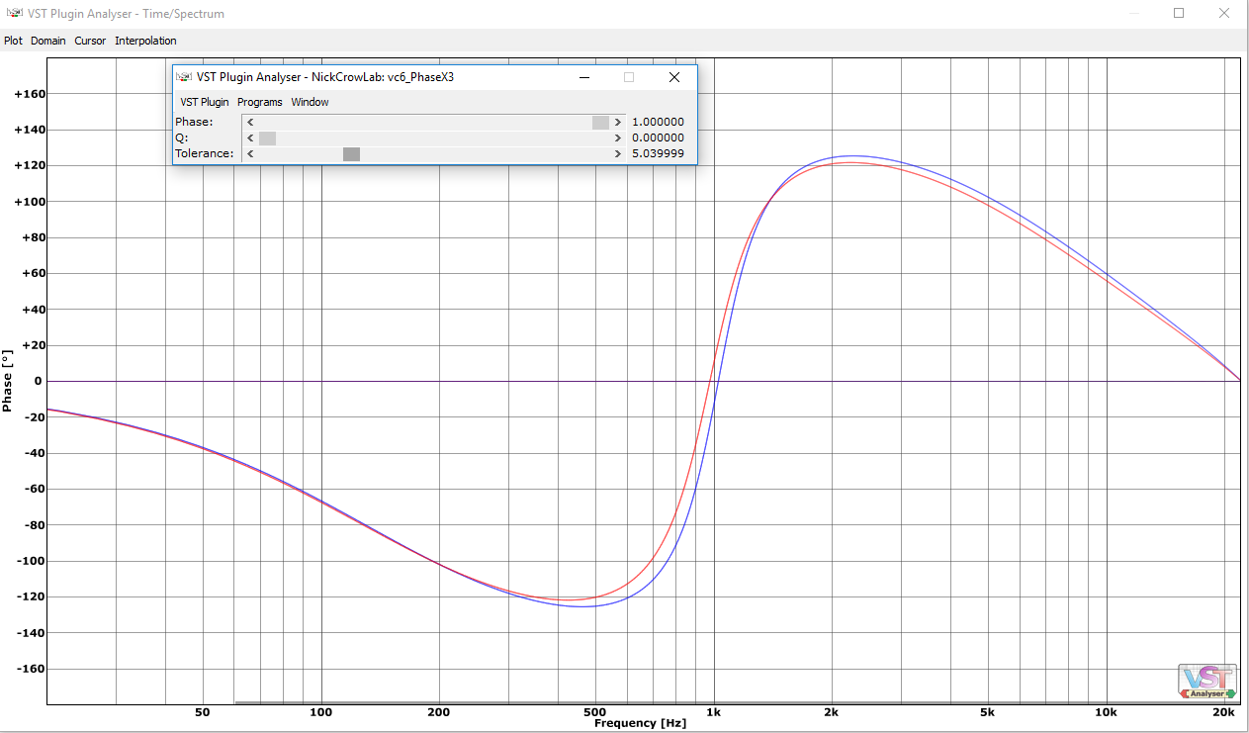Click the Tolerance slider thumb

(351, 154)
